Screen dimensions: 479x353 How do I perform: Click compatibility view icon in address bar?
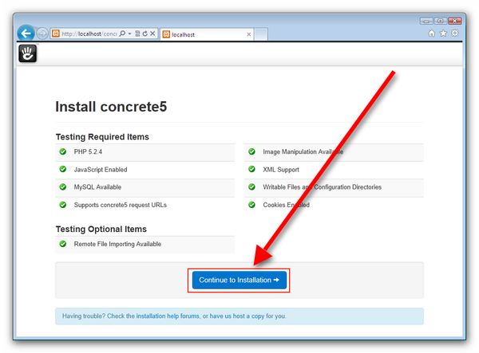[x=137, y=34]
